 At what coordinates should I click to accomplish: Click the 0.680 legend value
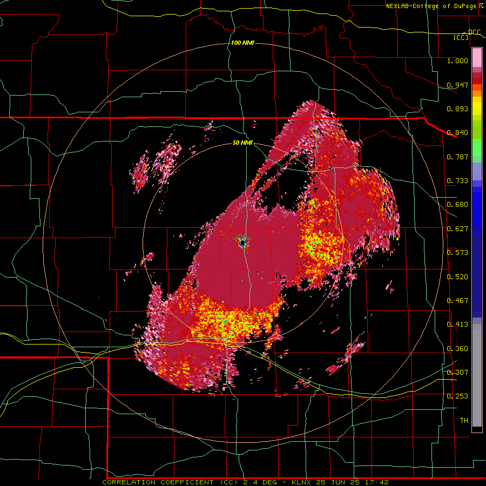coord(457,204)
